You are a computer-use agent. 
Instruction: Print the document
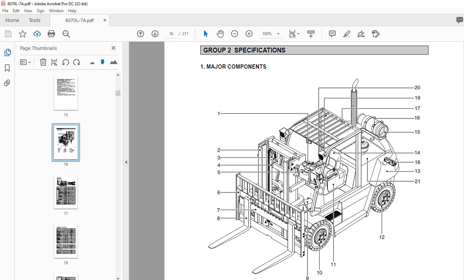pos(51,34)
